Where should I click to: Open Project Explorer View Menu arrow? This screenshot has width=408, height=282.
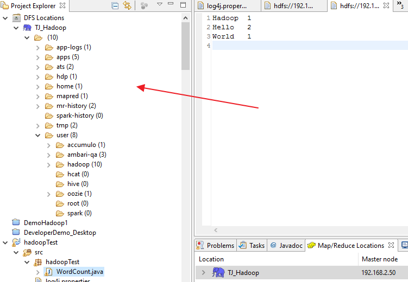pyautogui.click(x=160, y=5)
